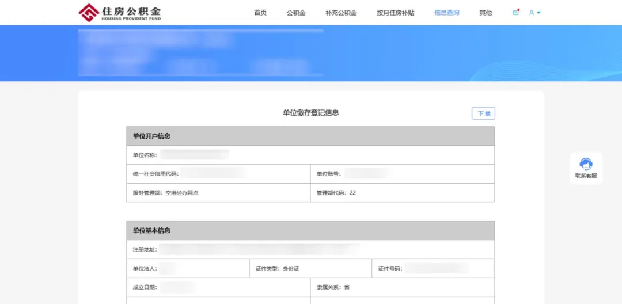Viewport: 622px width, 304px height.
Task: Open the 公积金 menu item
Action: tap(296, 13)
